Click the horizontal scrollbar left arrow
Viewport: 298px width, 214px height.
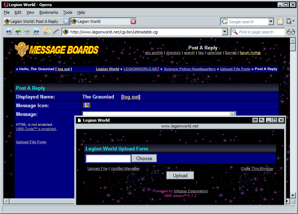point(6,201)
